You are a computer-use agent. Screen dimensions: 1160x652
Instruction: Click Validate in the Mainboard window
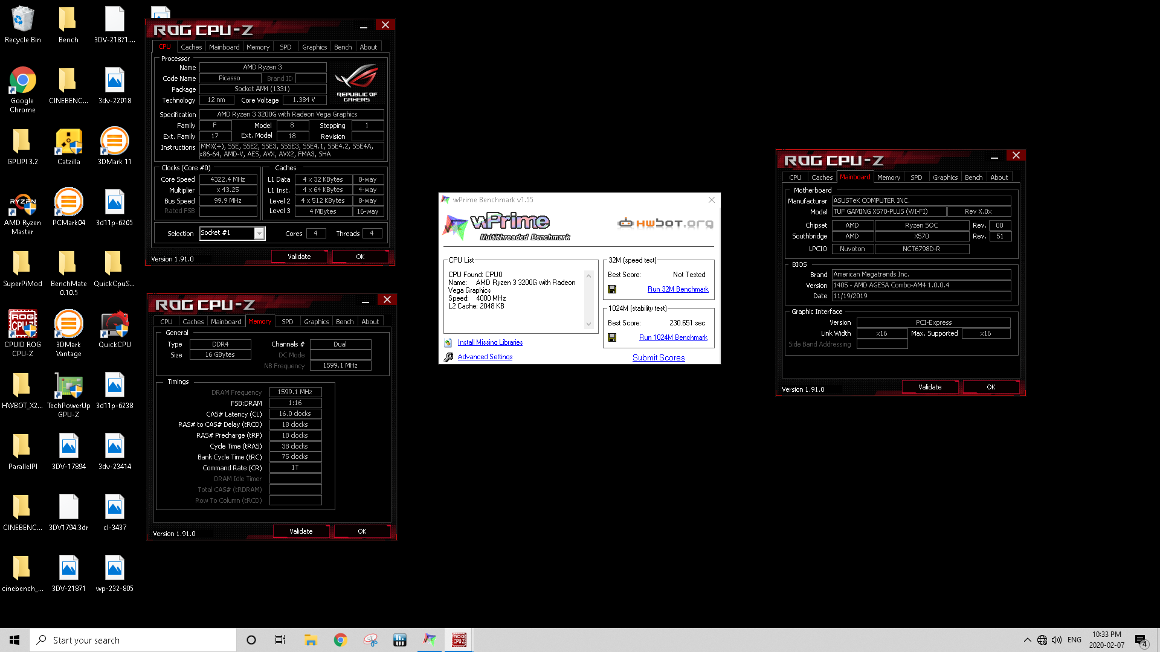tap(930, 387)
